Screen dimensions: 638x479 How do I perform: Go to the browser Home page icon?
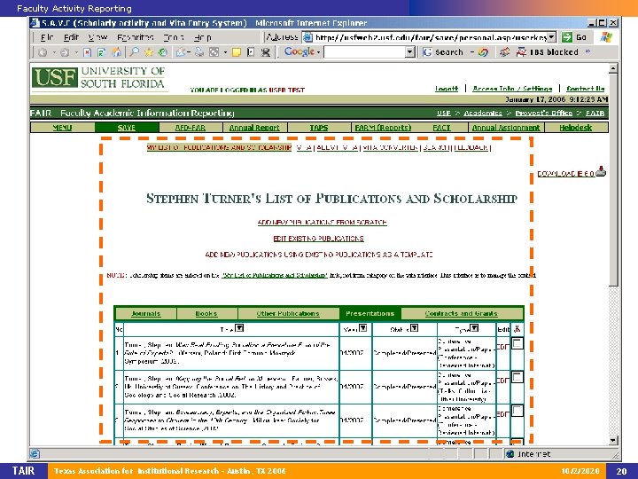tap(116, 52)
